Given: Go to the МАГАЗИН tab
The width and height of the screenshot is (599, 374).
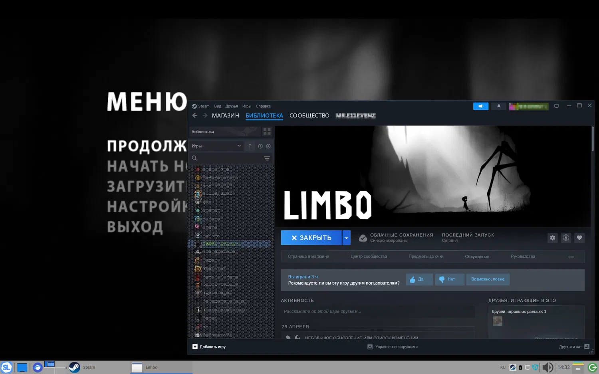Looking at the screenshot, I should tap(226, 116).
